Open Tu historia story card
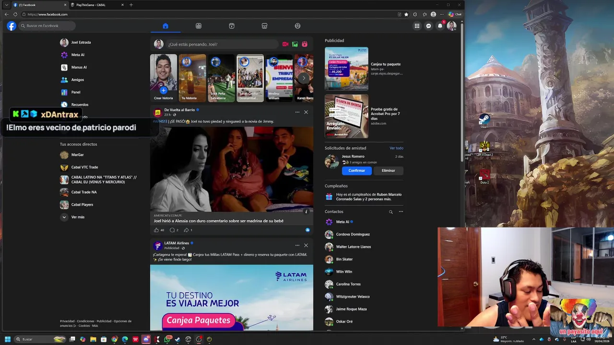 192,78
